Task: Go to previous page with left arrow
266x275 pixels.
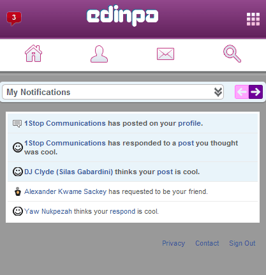Action: pos(242,92)
